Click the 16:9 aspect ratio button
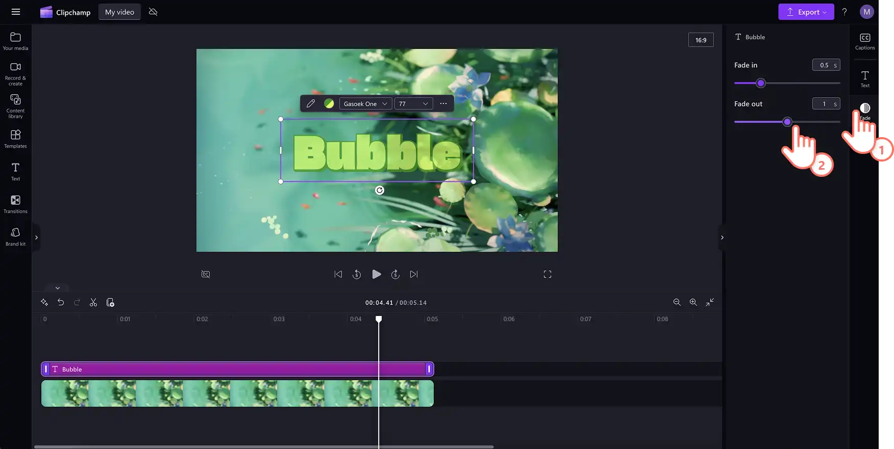This screenshot has height=449, width=894. 701,40
